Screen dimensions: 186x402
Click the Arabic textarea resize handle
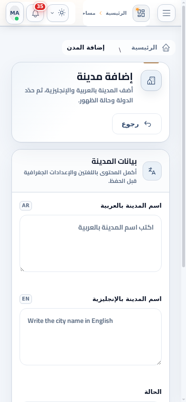pyautogui.click(x=22, y=270)
